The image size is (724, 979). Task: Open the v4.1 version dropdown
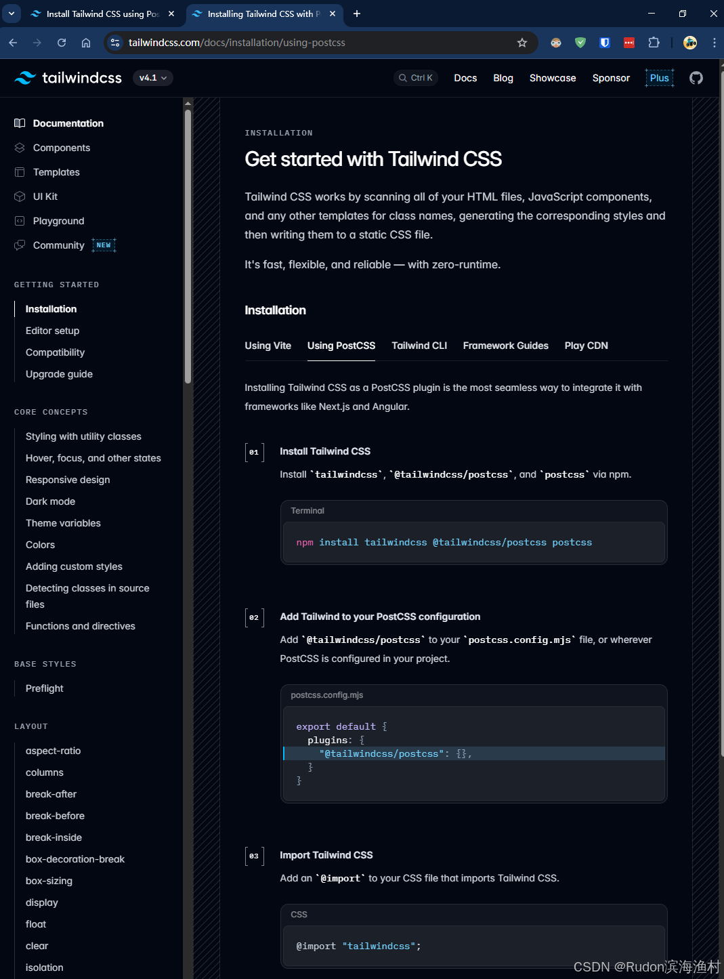pyautogui.click(x=153, y=78)
